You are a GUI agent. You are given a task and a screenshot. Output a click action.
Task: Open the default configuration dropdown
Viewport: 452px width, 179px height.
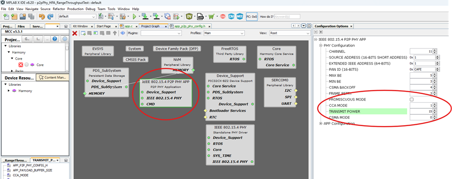(77, 16)
